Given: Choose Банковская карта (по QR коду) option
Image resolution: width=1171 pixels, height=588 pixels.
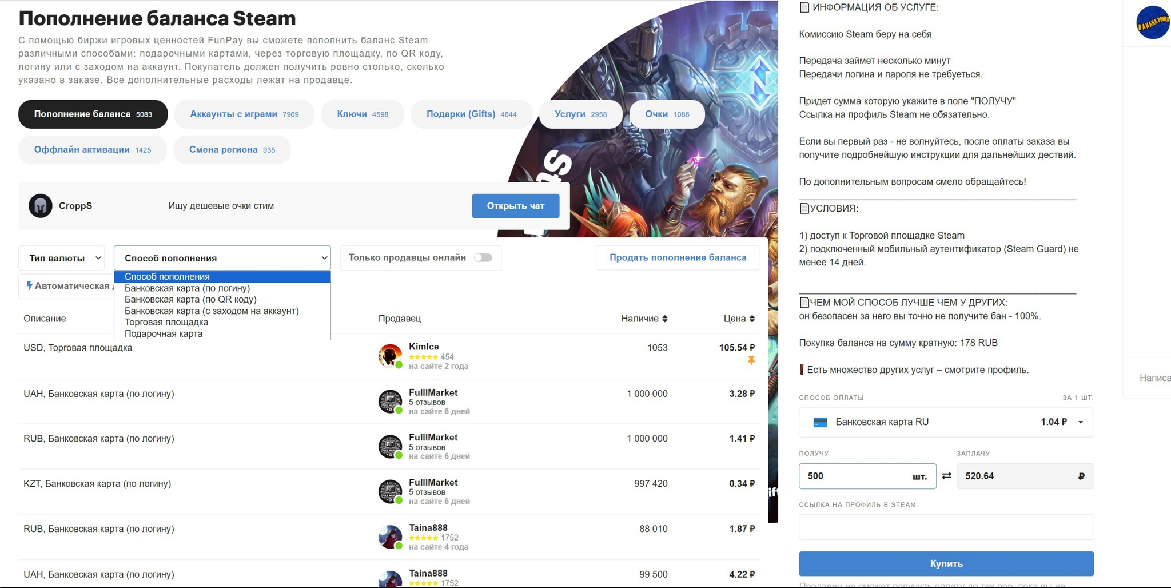Looking at the screenshot, I should (x=222, y=299).
